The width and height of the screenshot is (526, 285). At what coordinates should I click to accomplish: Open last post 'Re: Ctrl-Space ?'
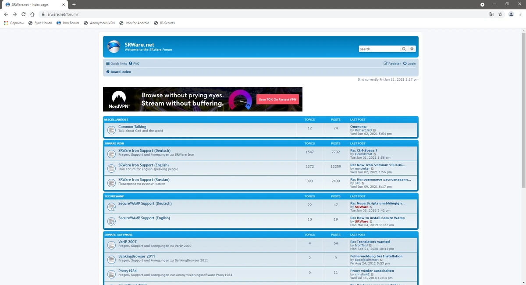pos(363,150)
